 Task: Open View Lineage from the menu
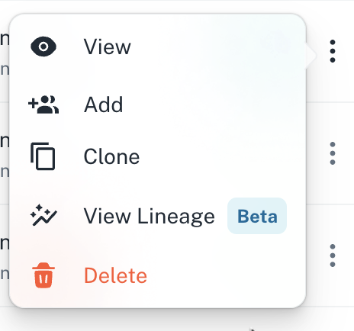click(x=150, y=216)
